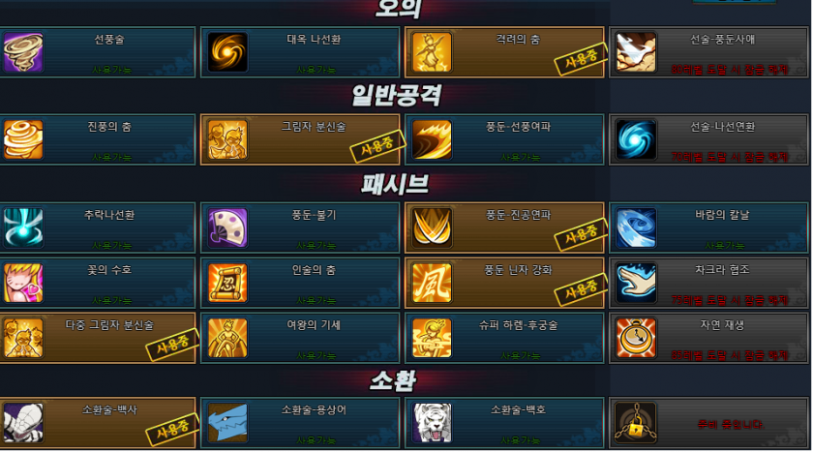Toggle 사용중 badge on 다중 그림자 분신술
Image resolution: width=813 pixels, height=452 pixels.
coord(172,345)
